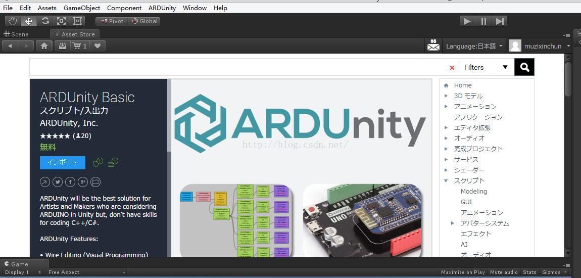
Task: Start Play mode
Action: pyautogui.click(x=468, y=21)
